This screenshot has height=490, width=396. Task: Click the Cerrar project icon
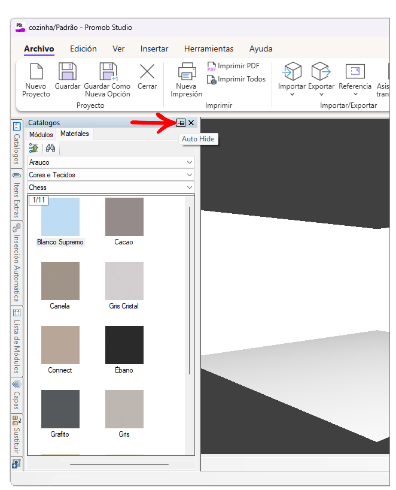click(147, 71)
